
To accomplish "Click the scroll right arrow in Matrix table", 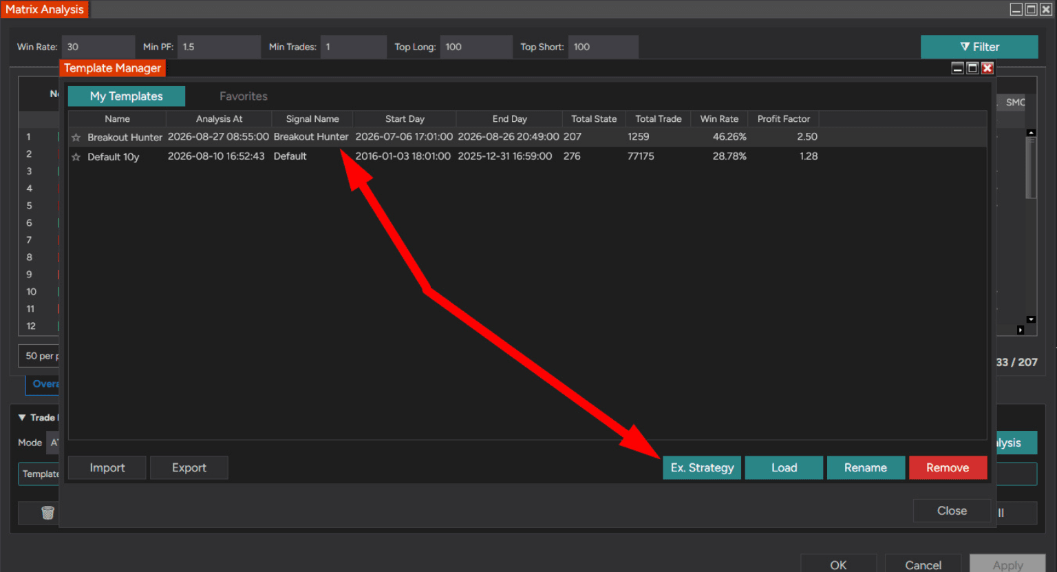I will (x=1021, y=330).
